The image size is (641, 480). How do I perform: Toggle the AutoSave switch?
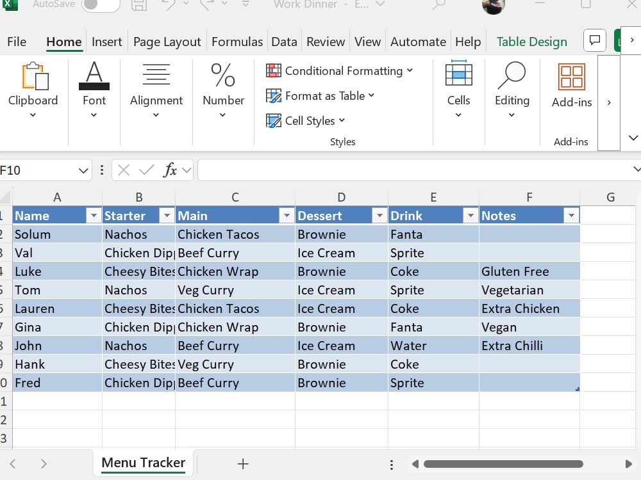click(x=101, y=4)
